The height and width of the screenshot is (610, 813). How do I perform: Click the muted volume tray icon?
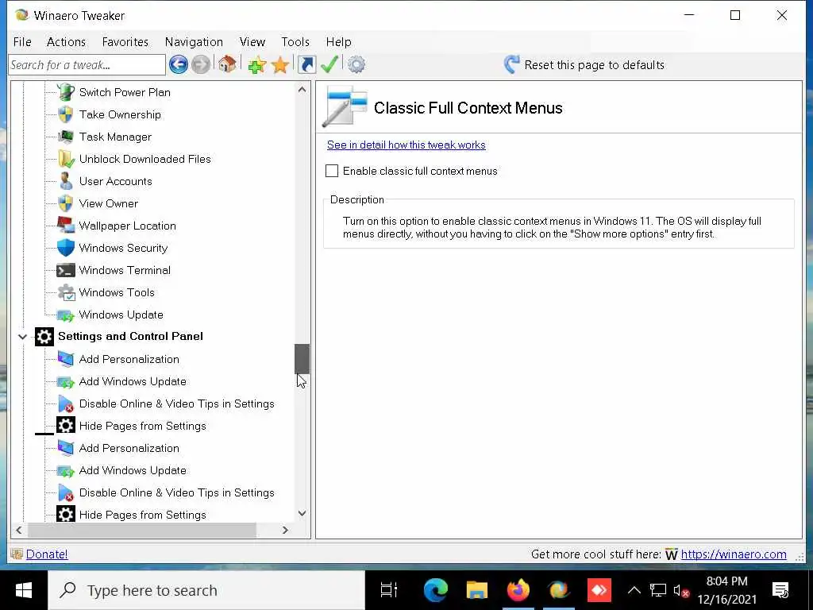pos(680,590)
